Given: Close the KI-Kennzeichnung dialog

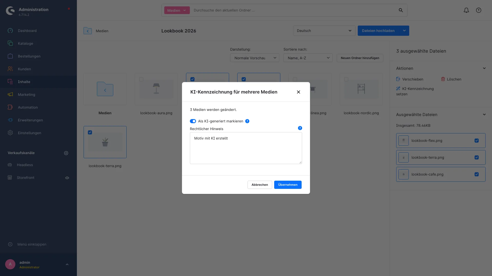Looking at the screenshot, I should 299,92.
